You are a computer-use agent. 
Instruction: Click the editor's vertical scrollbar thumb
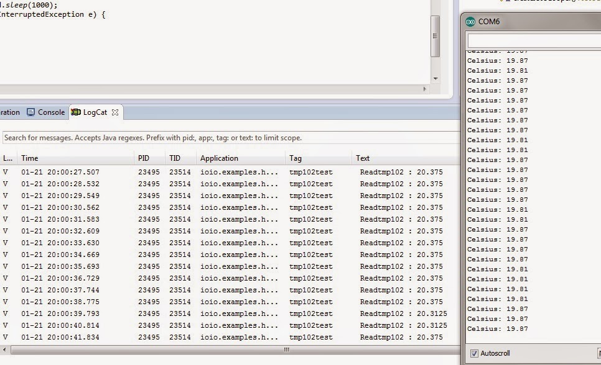[435, 36]
